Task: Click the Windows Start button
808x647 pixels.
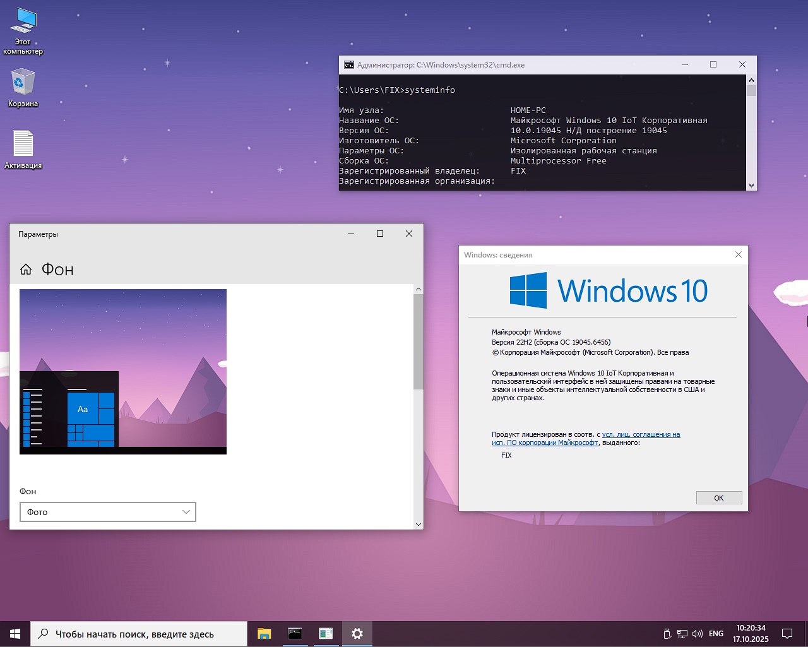Action: tap(15, 634)
